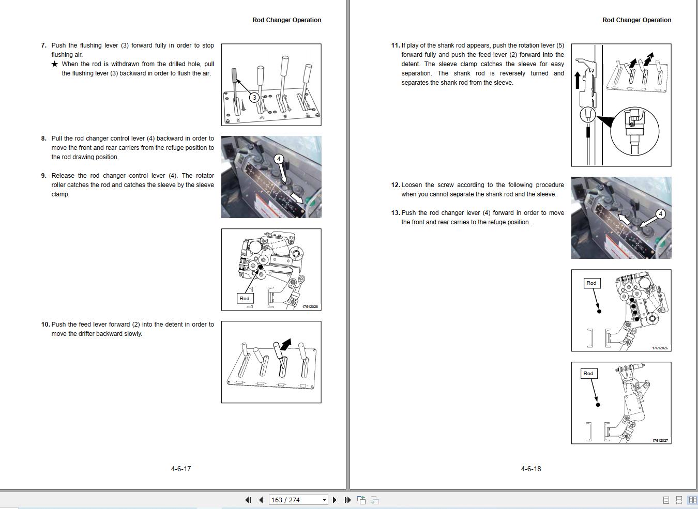This screenshot has width=698, height=509.
Task: Click the feed lever diagram for step 10
Action: (x=271, y=362)
